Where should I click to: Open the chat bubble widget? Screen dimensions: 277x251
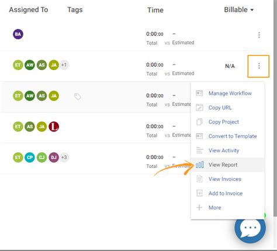(250, 228)
